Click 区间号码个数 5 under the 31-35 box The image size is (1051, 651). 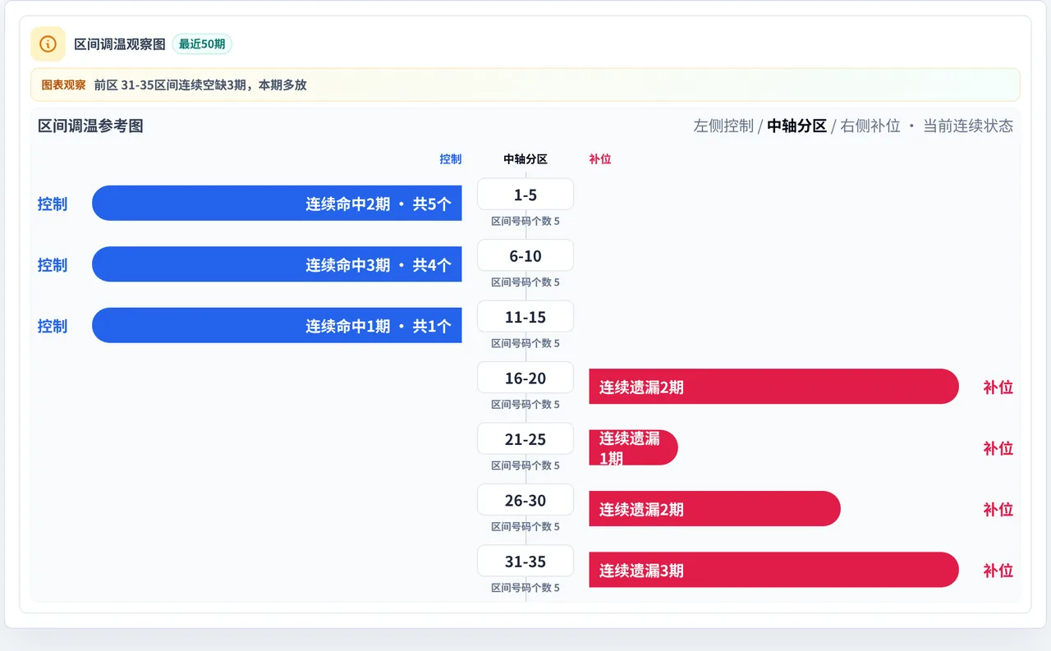click(525, 588)
